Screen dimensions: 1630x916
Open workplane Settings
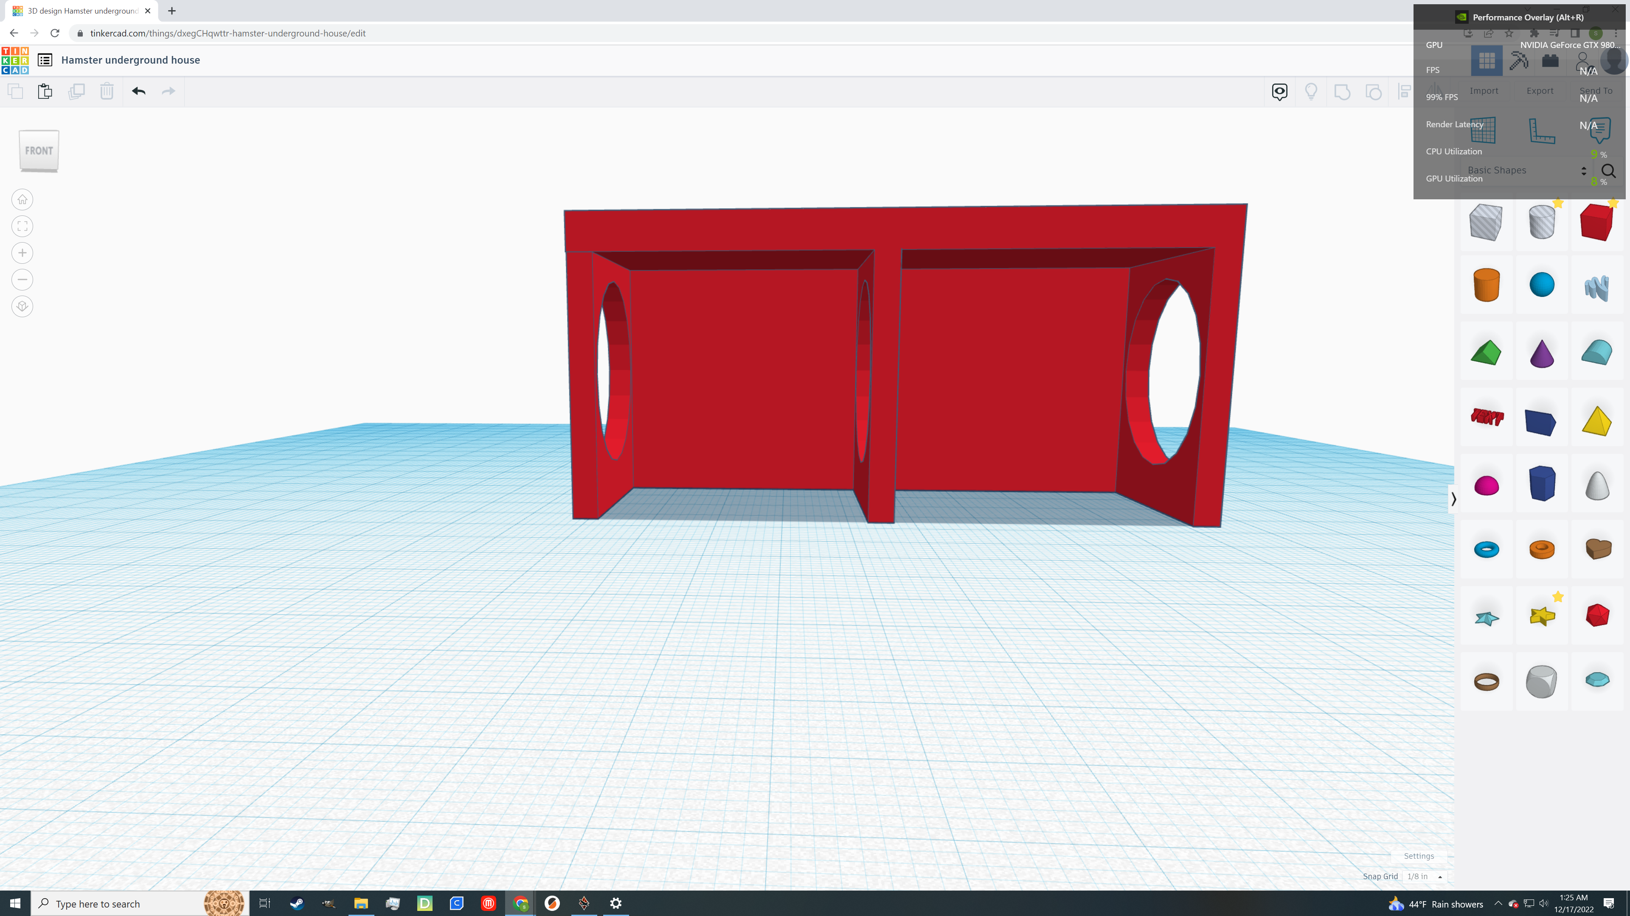1419,856
